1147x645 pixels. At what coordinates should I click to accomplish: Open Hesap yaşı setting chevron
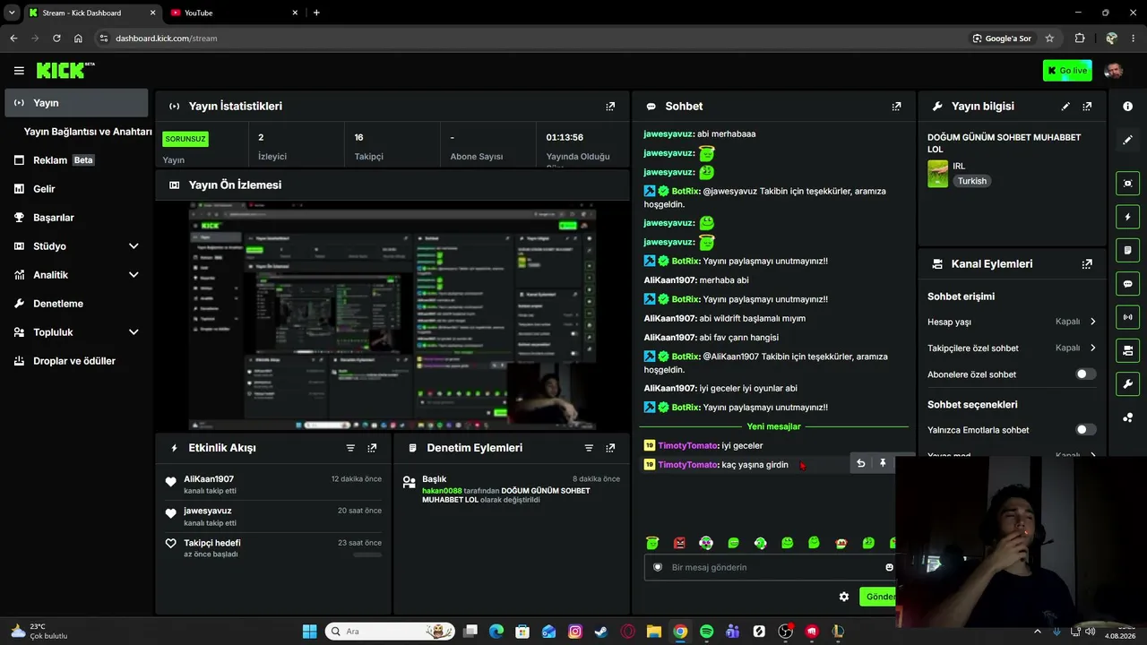pyautogui.click(x=1092, y=322)
